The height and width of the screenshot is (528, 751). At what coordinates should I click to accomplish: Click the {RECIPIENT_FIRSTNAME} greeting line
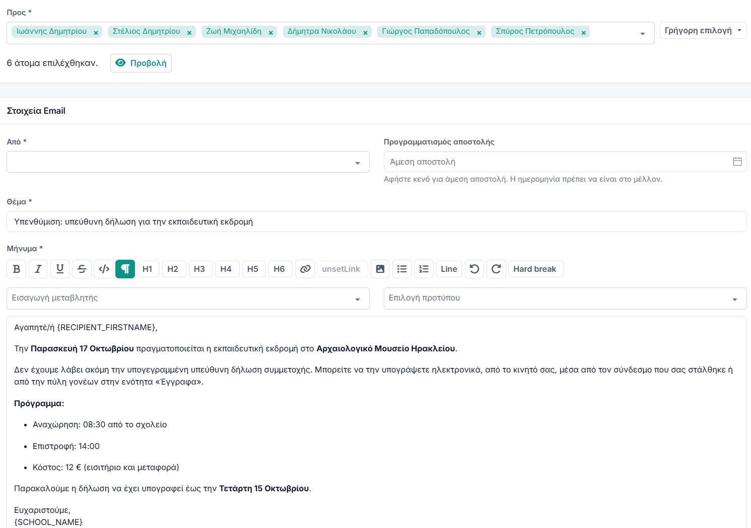(86, 328)
